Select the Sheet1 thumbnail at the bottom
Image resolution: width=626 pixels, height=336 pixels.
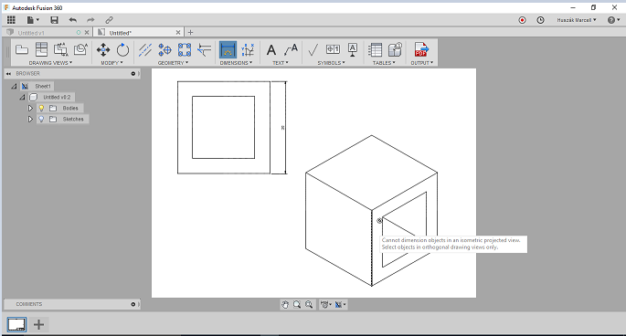(x=16, y=325)
